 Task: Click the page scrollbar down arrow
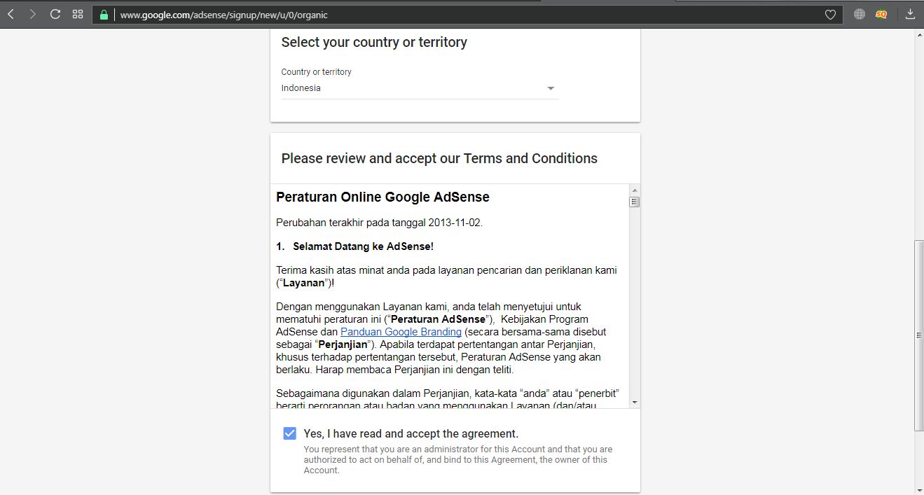(x=919, y=489)
